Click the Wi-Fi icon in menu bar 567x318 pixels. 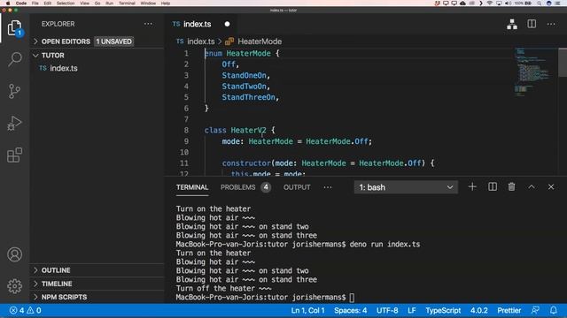[490, 4]
